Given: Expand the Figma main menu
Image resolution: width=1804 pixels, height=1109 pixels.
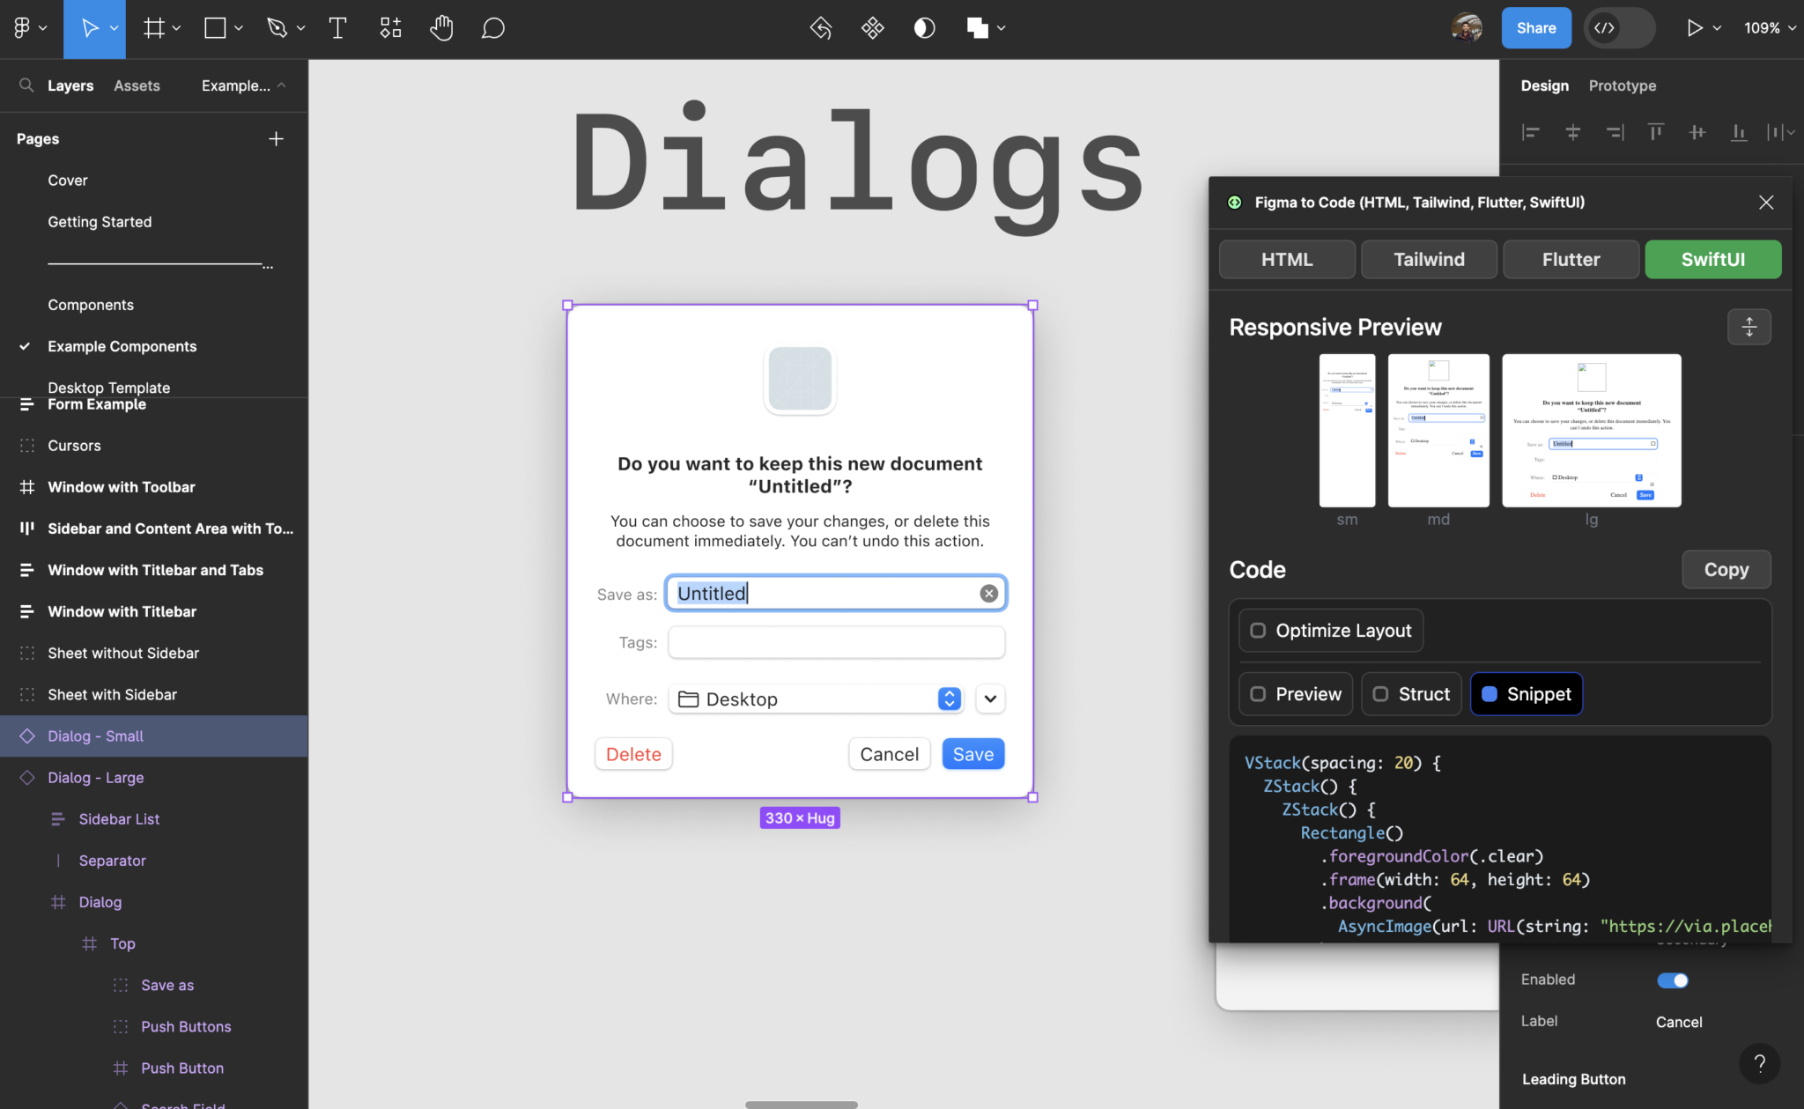Looking at the screenshot, I should (30, 28).
